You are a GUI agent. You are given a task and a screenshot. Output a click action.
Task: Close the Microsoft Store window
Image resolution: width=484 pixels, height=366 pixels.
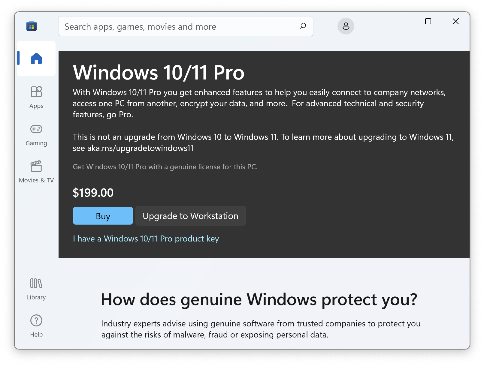pos(456,21)
